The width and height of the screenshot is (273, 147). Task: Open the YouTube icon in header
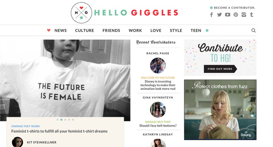(228, 15)
